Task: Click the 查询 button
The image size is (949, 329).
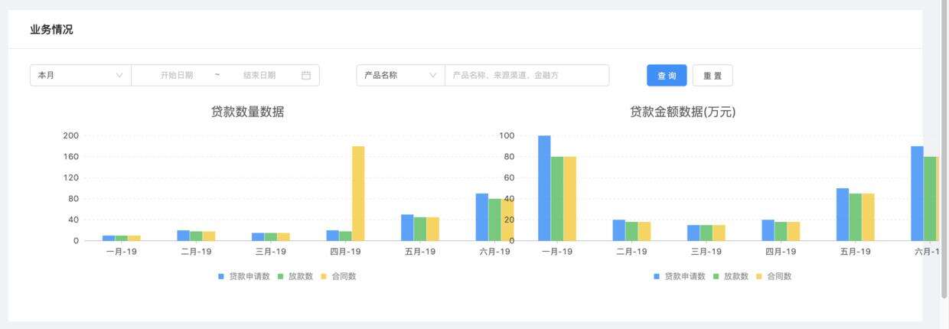Action: point(667,76)
